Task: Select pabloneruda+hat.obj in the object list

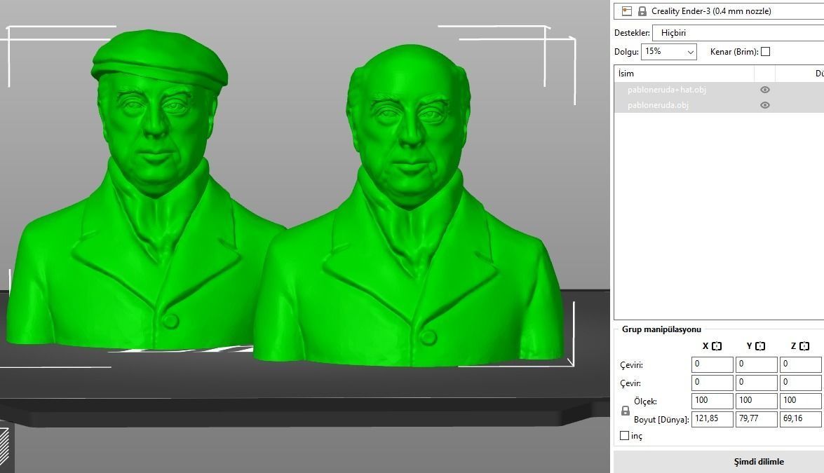Action: coord(666,90)
